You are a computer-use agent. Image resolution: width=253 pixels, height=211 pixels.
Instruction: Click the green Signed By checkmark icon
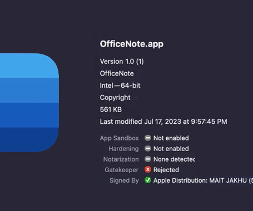coord(148,180)
